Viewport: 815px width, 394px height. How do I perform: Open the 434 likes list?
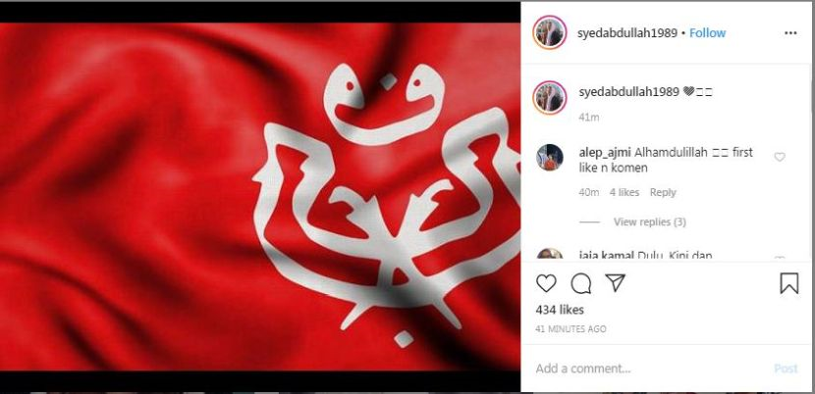560,310
